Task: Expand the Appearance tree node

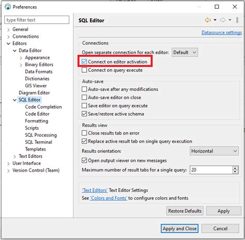Action: 21,58
